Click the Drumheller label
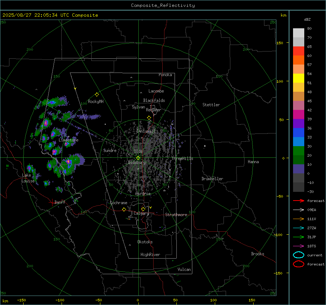Screen dimensions: 326x305 click(212, 179)
